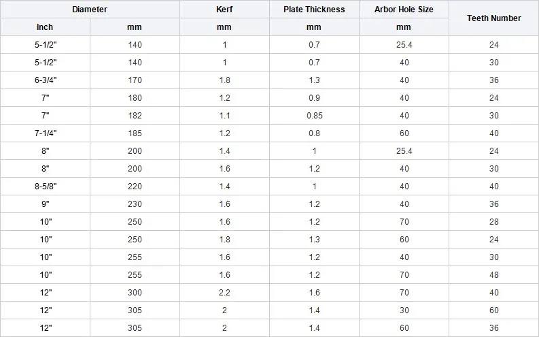Select the 1.1 kerf value cell
The width and height of the screenshot is (539, 337).
pyautogui.click(x=224, y=116)
